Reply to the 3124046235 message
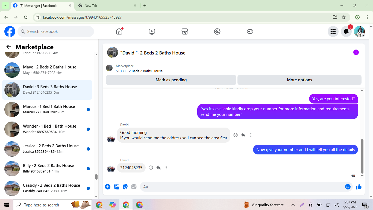The image size is (373, 210). pos(158,168)
